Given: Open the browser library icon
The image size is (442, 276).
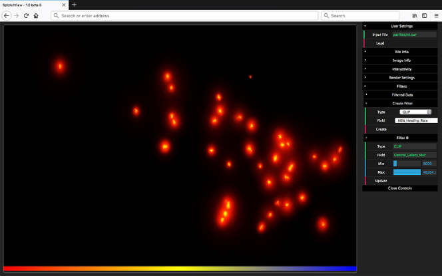Looking at the screenshot, I should pos(414,15).
